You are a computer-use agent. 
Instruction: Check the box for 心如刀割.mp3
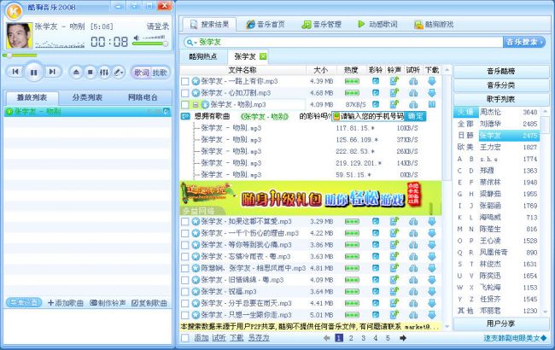[184, 93]
